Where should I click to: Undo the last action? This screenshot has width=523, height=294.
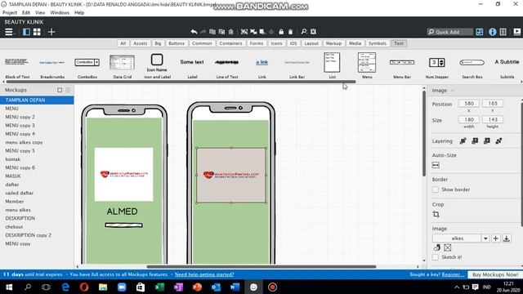coord(194,32)
